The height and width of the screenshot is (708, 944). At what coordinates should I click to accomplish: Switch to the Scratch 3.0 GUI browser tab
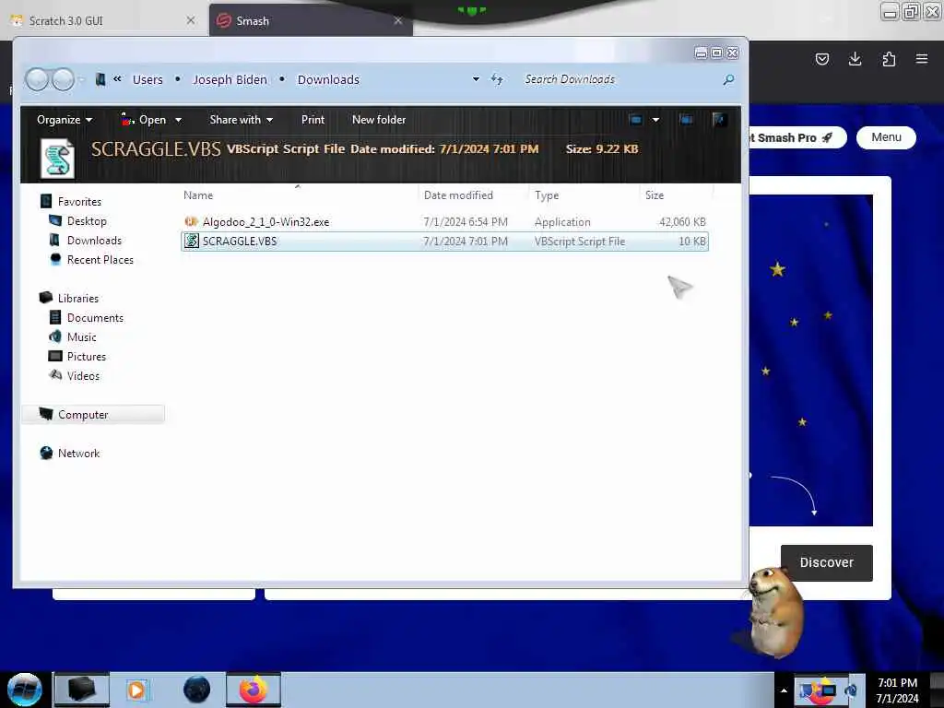[102, 20]
